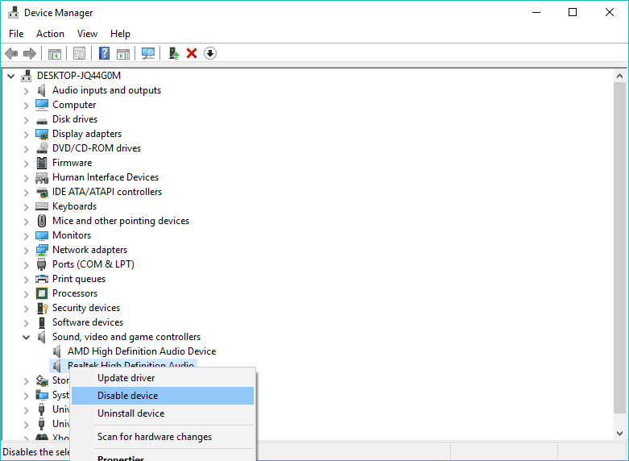629x461 pixels.
Task: Expand the Keyboards node
Action: click(26, 207)
